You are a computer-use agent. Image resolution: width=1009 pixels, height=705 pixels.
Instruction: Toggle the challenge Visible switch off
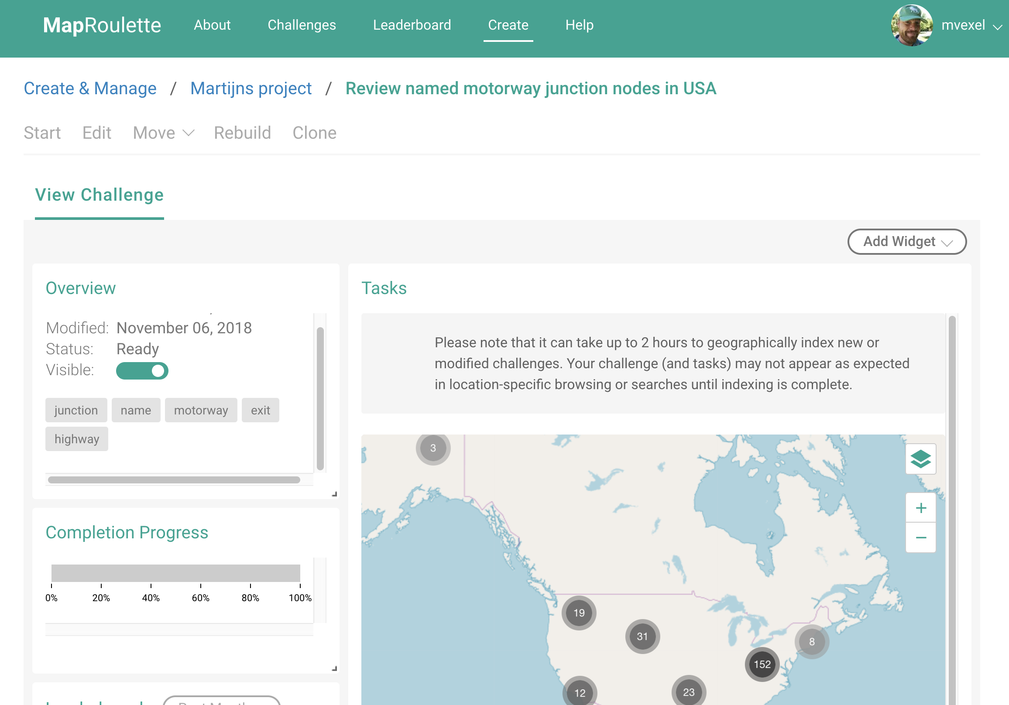(x=141, y=370)
